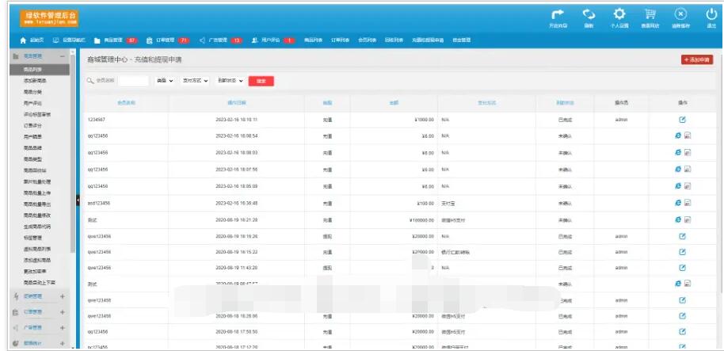Click edit icon in 银行汇款 row
Screen dimensions: 724x351
coord(682,252)
